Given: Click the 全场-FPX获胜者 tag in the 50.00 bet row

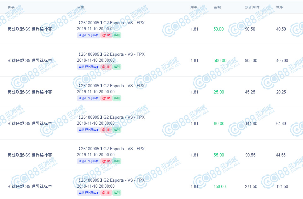Looking at the screenshot, I should [x=89, y=35].
